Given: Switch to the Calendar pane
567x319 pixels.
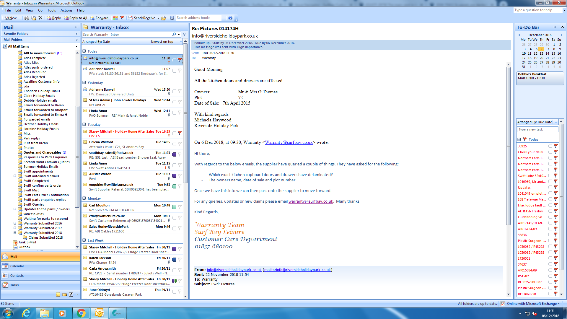Looking at the screenshot, I should click(x=17, y=266).
